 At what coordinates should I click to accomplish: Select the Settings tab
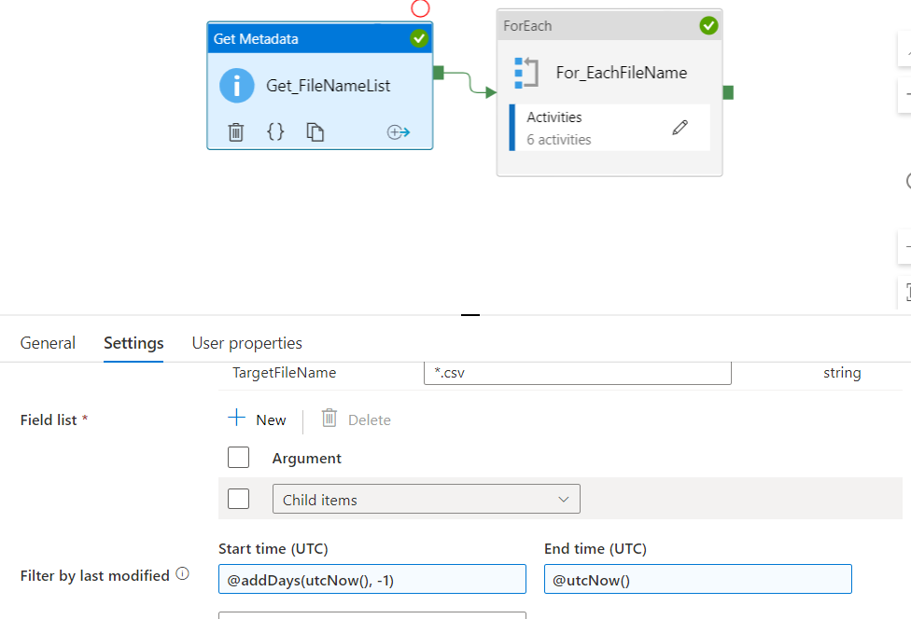[133, 343]
